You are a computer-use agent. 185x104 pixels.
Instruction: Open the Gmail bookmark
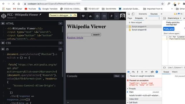pos(18,9)
